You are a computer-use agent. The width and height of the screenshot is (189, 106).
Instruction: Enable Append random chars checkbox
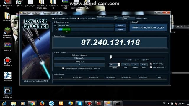(x=63, y=68)
